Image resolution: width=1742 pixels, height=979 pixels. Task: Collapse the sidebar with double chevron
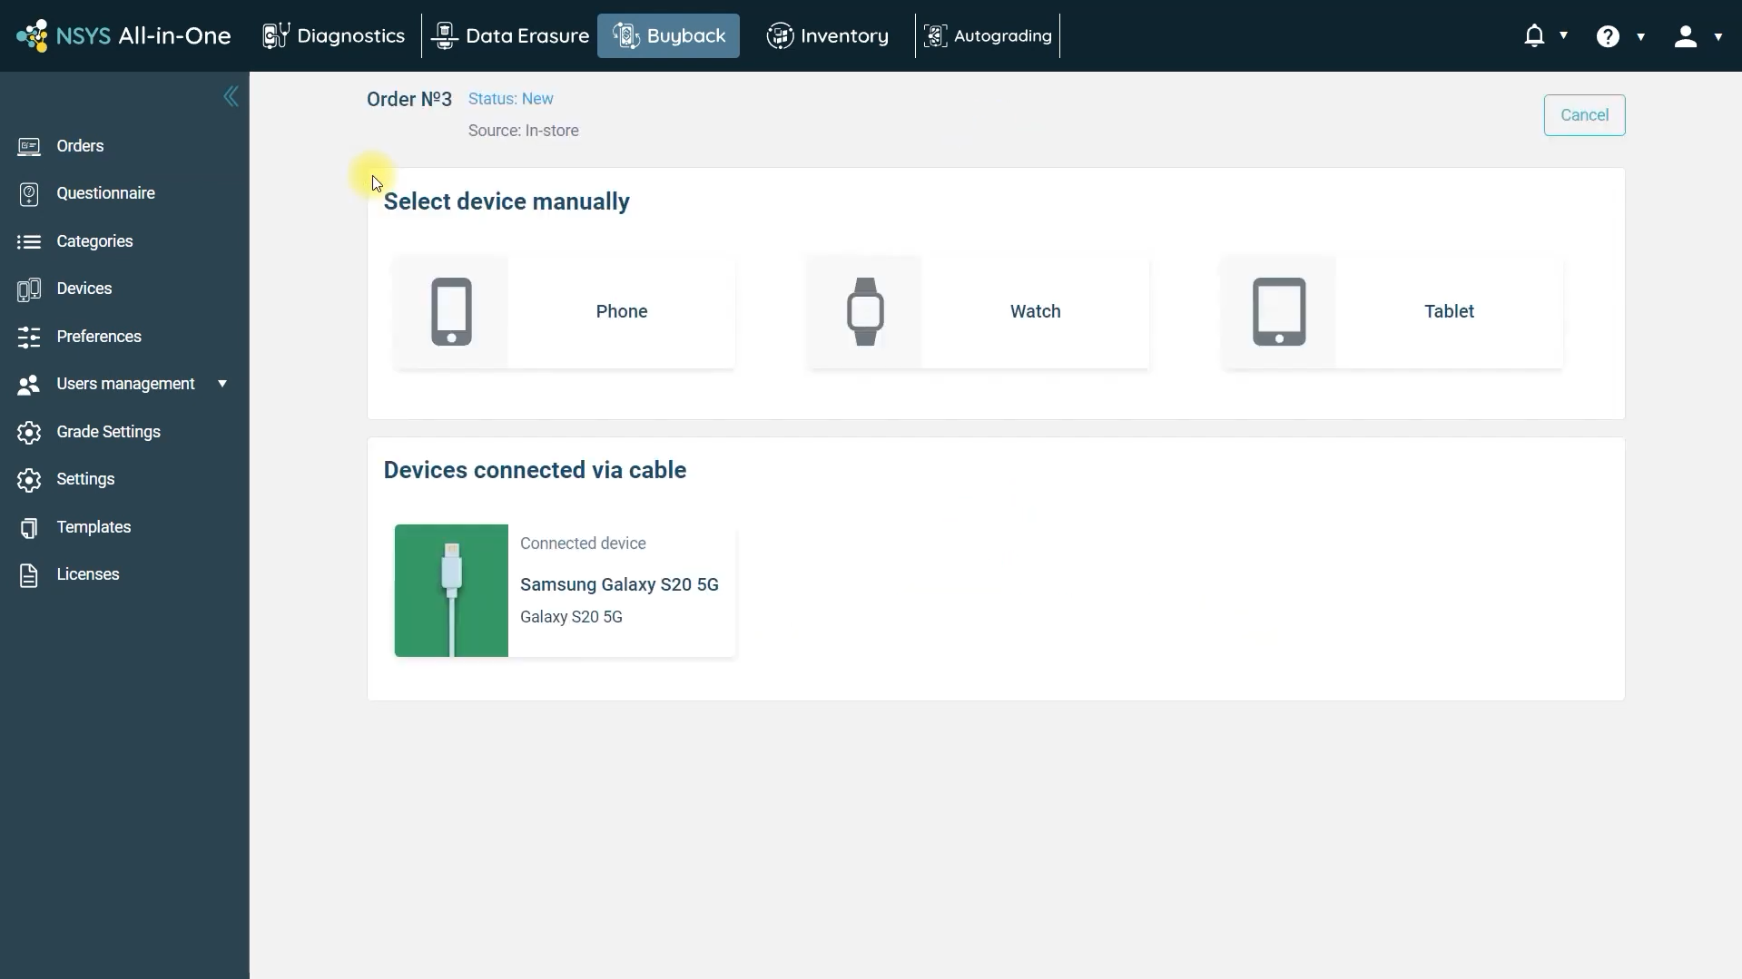tap(231, 96)
